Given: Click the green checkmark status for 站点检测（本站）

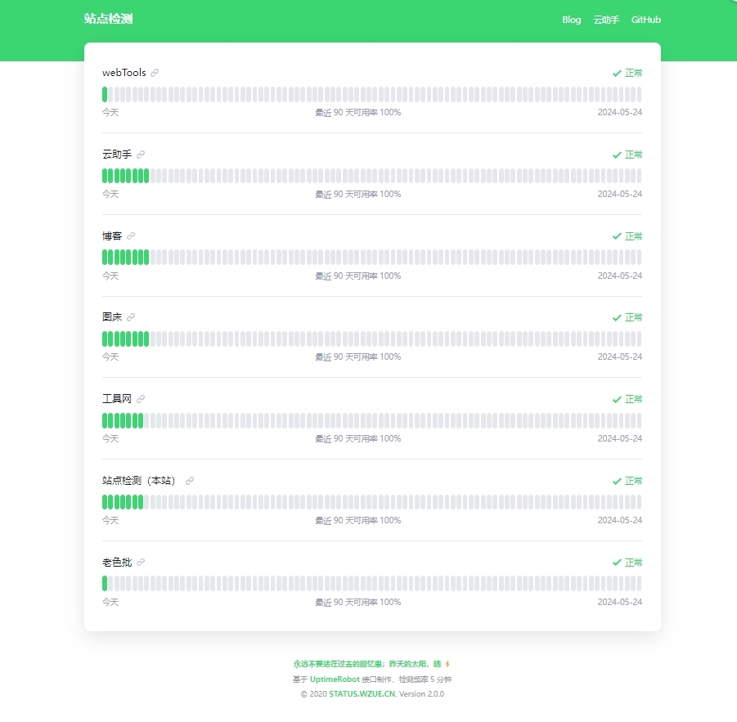Looking at the screenshot, I should coord(617,481).
